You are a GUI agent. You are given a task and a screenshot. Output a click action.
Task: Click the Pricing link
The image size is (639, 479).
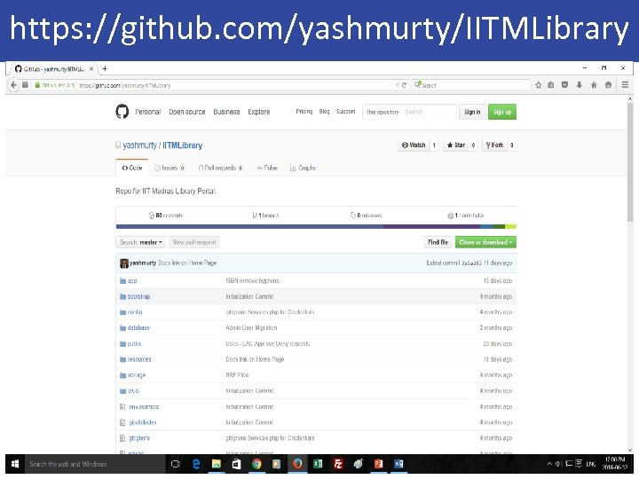(304, 112)
